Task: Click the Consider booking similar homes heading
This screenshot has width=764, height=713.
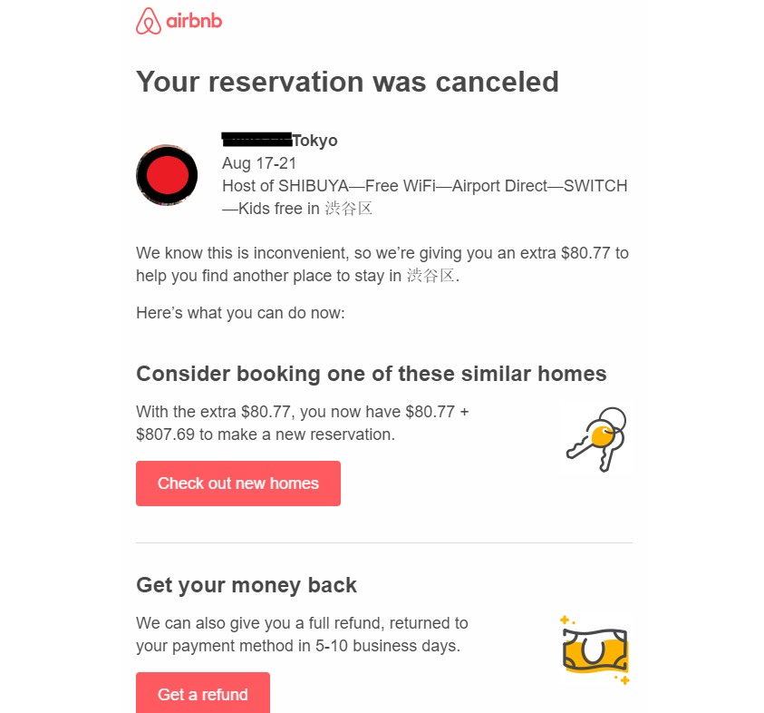Action: pyautogui.click(x=371, y=373)
